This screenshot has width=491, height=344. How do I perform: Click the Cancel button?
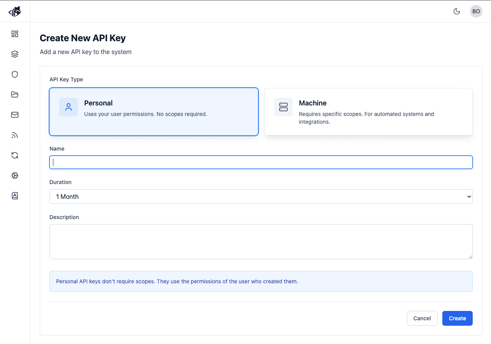[x=422, y=318]
